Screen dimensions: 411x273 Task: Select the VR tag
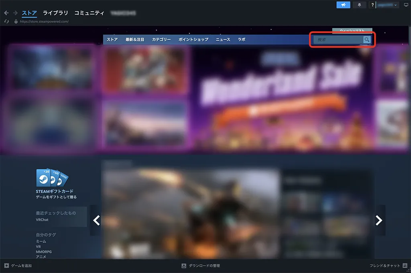click(x=38, y=247)
